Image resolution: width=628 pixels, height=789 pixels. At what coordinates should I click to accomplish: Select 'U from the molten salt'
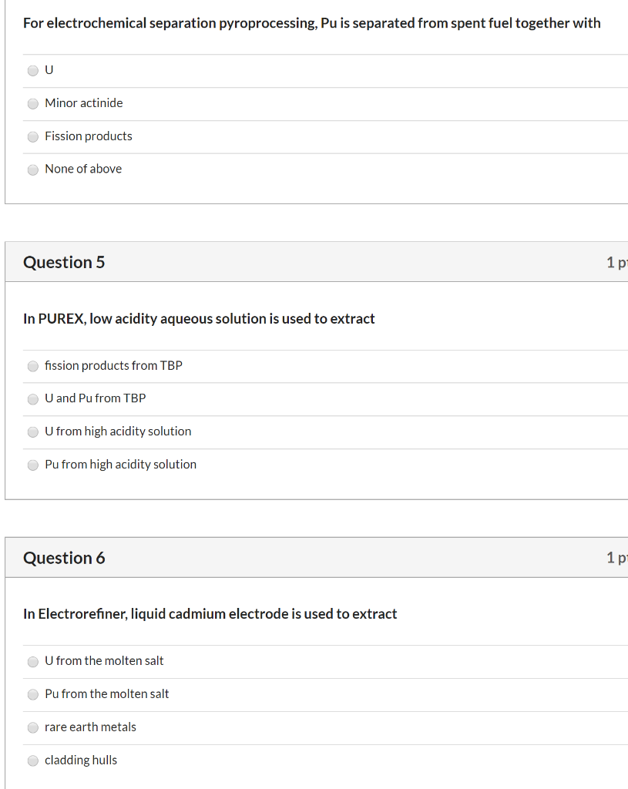[32, 661]
